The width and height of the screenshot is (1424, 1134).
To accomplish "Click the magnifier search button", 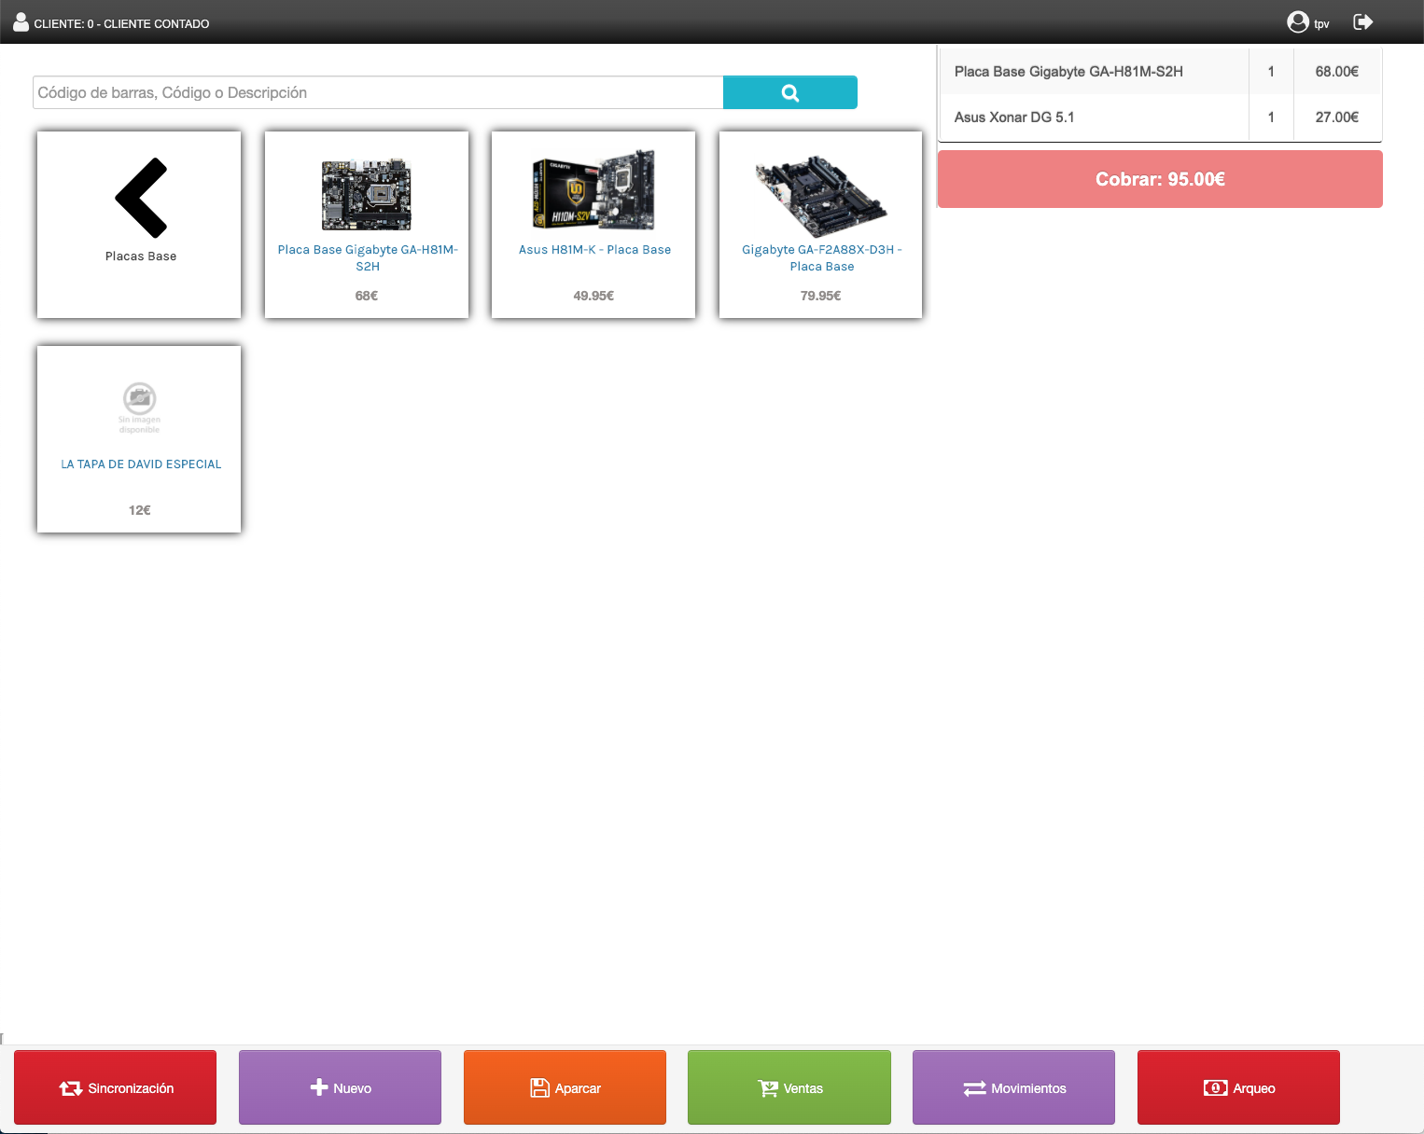I will coord(789,92).
